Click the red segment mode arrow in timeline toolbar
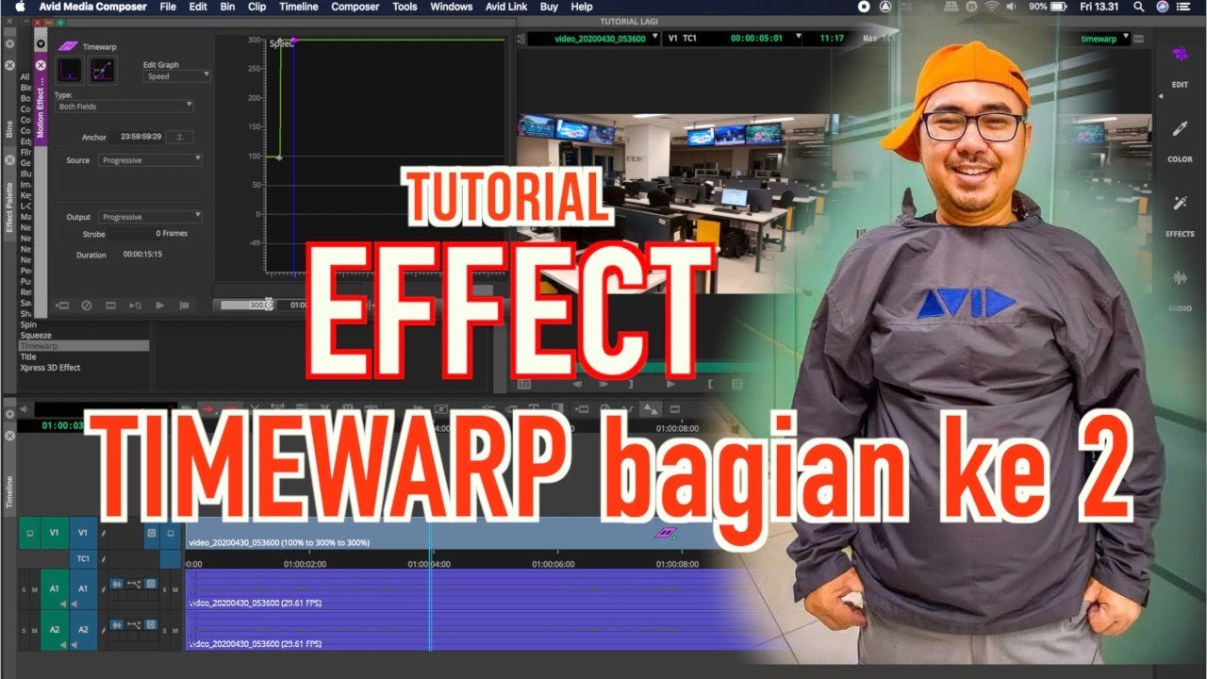Viewport: 1207px width, 679px height. 209,408
